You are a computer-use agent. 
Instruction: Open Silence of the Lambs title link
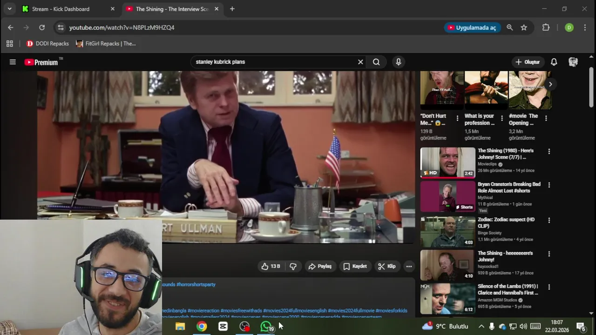pyautogui.click(x=508, y=289)
